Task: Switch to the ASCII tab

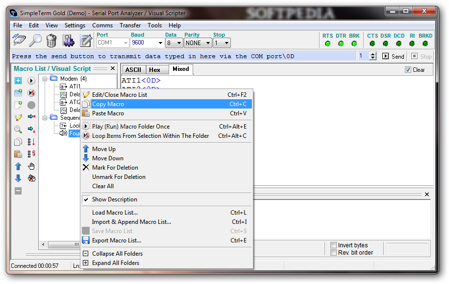Action: [x=133, y=70]
